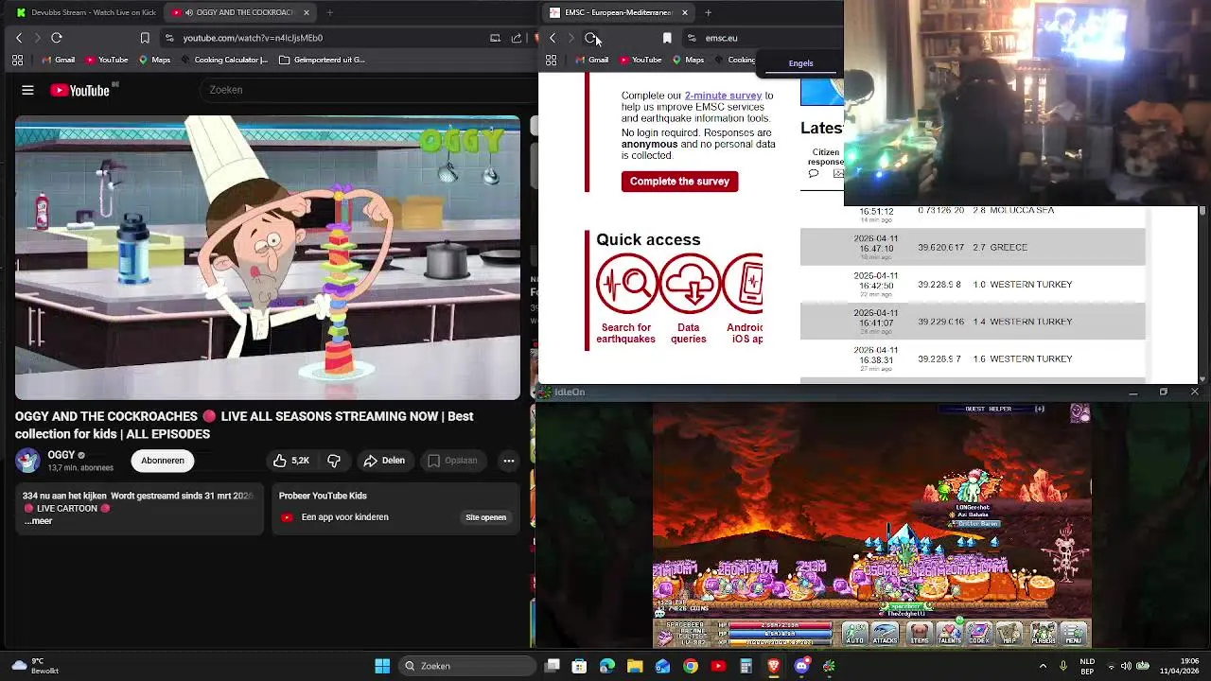Open MENU in IdleOn
The image size is (1211, 681).
(1074, 634)
